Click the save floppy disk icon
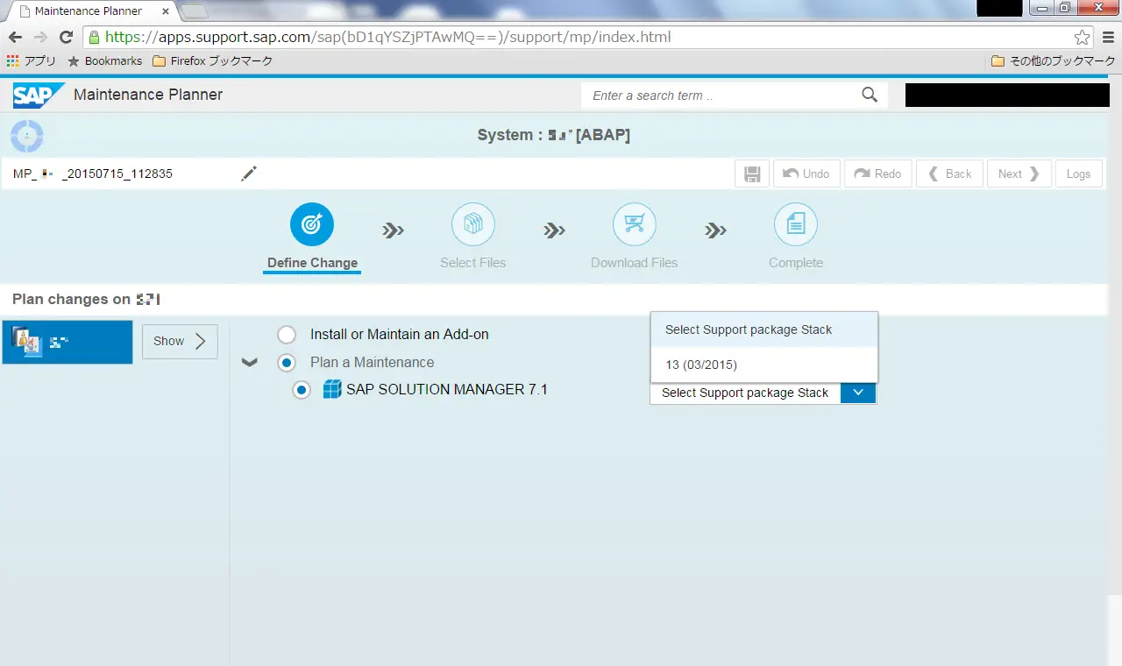The width and height of the screenshot is (1122, 666). (752, 174)
